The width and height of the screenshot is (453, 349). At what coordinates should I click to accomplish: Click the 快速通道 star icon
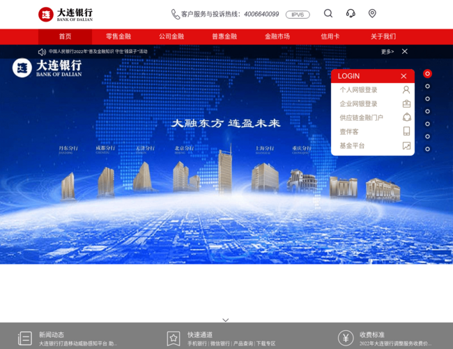[174, 339]
